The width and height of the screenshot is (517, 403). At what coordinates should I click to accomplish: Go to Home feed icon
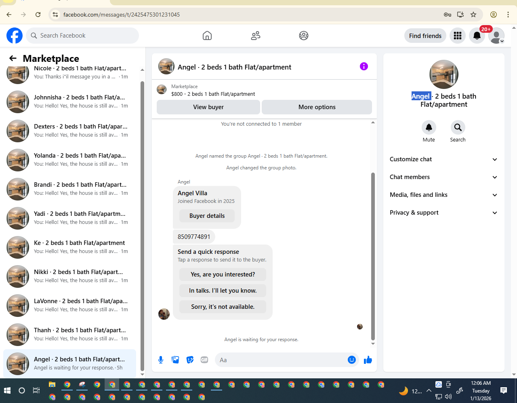(207, 36)
